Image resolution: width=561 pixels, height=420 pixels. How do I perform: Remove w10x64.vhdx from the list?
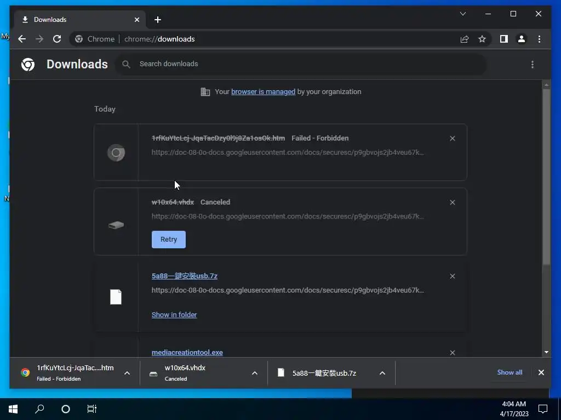click(x=452, y=202)
